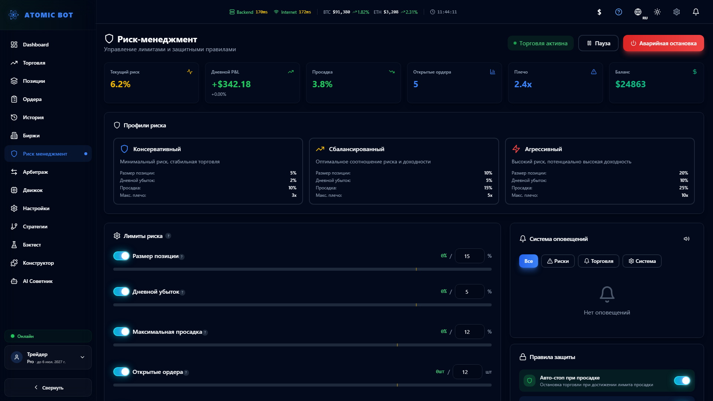Toggle the light/dark theme sun icon
The height and width of the screenshot is (401, 713).
coord(657,12)
